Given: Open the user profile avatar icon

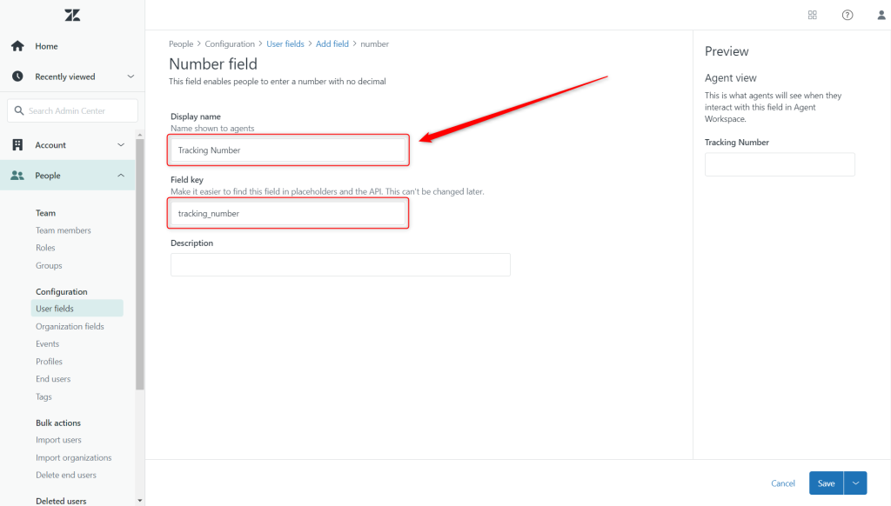Looking at the screenshot, I should pyautogui.click(x=881, y=15).
